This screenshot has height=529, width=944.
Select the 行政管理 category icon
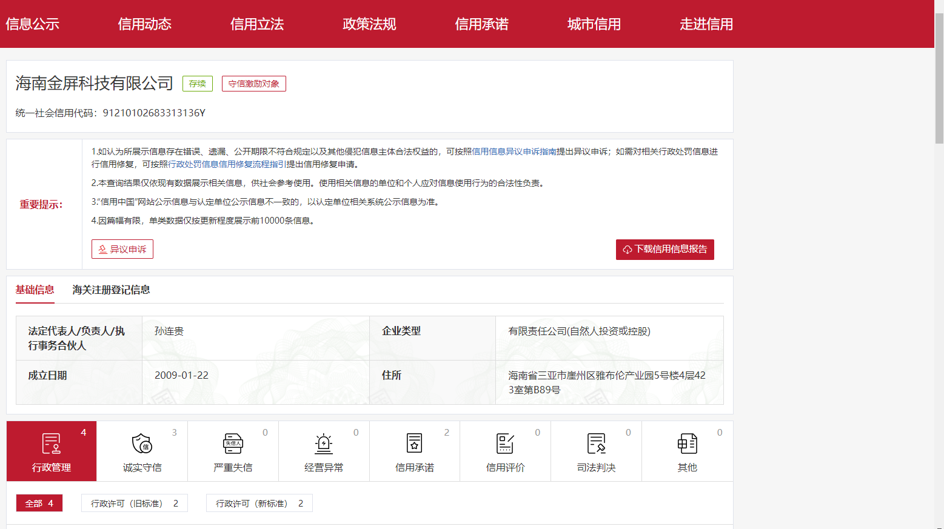[52, 444]
